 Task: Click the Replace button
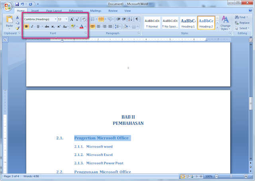click(242, 23)
